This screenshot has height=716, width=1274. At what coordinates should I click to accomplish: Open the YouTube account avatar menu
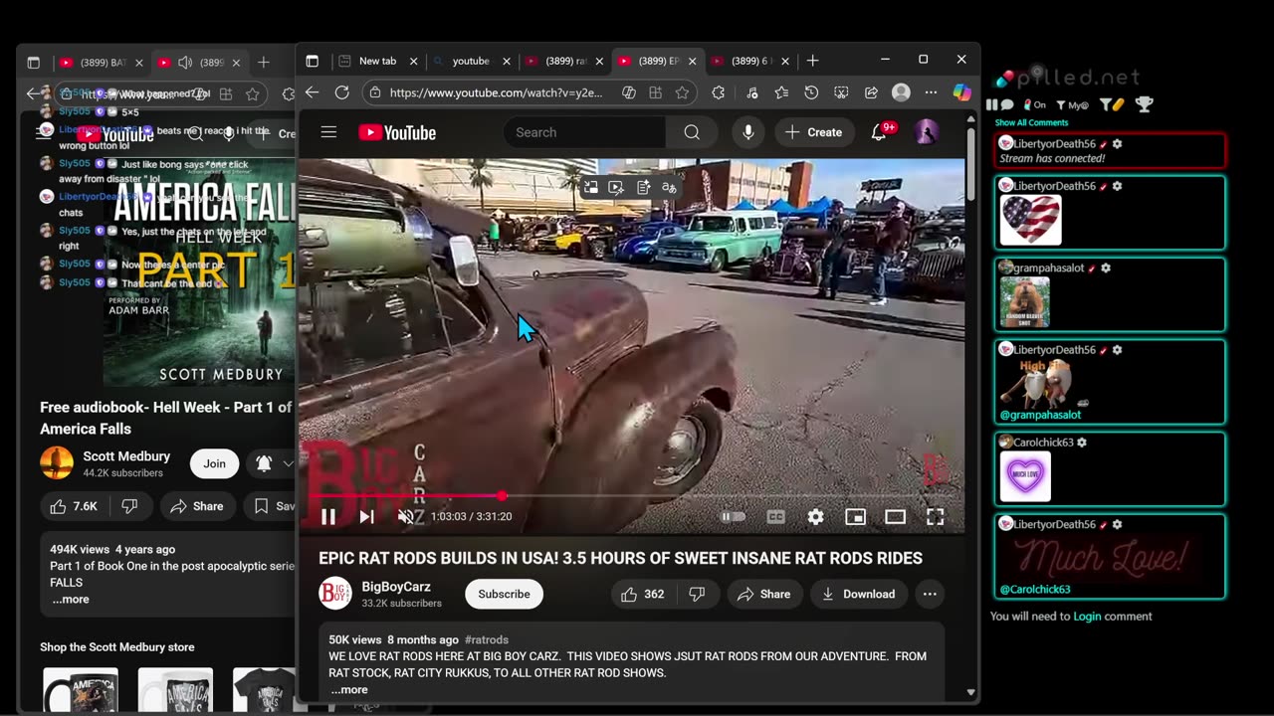click(x=927, y=132)
